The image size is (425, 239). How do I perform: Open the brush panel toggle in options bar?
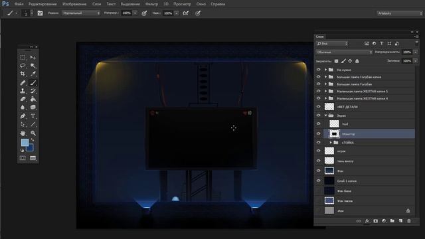click(x=40, y=13)
